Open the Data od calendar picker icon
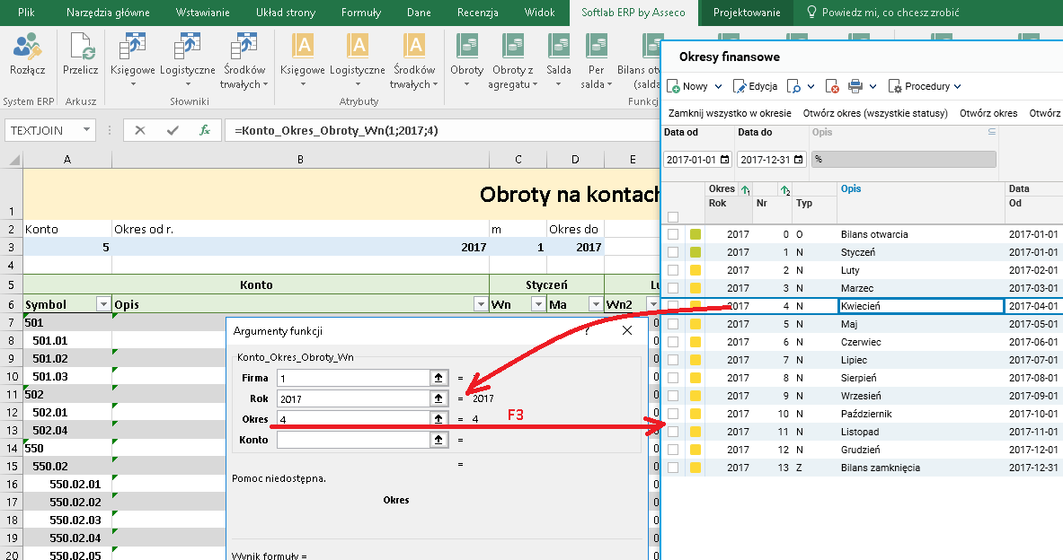Viewport: 1063px width, 560px height. coord(724,160)
